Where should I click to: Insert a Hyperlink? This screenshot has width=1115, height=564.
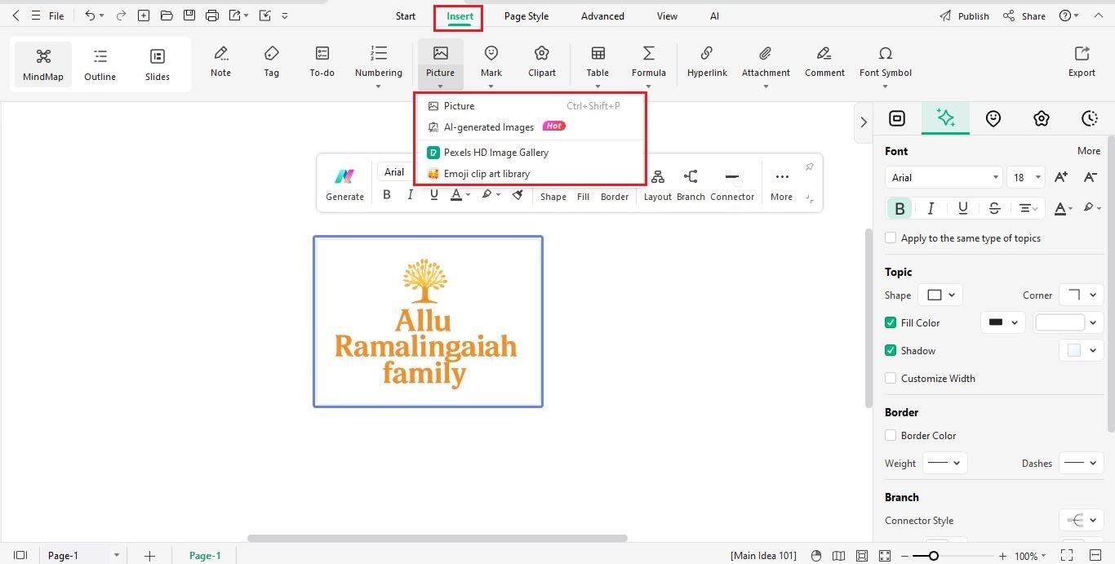coord(707,62)
